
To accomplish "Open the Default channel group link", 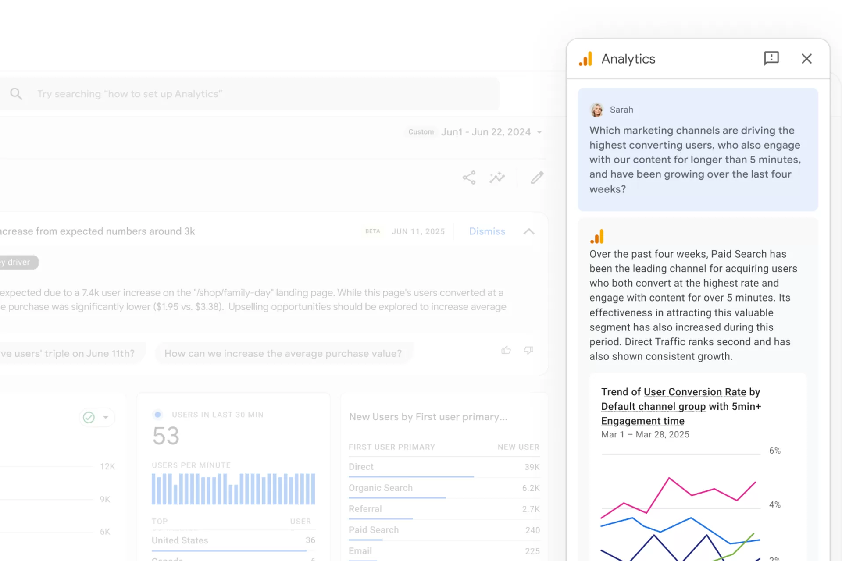I will pos(653,406).
